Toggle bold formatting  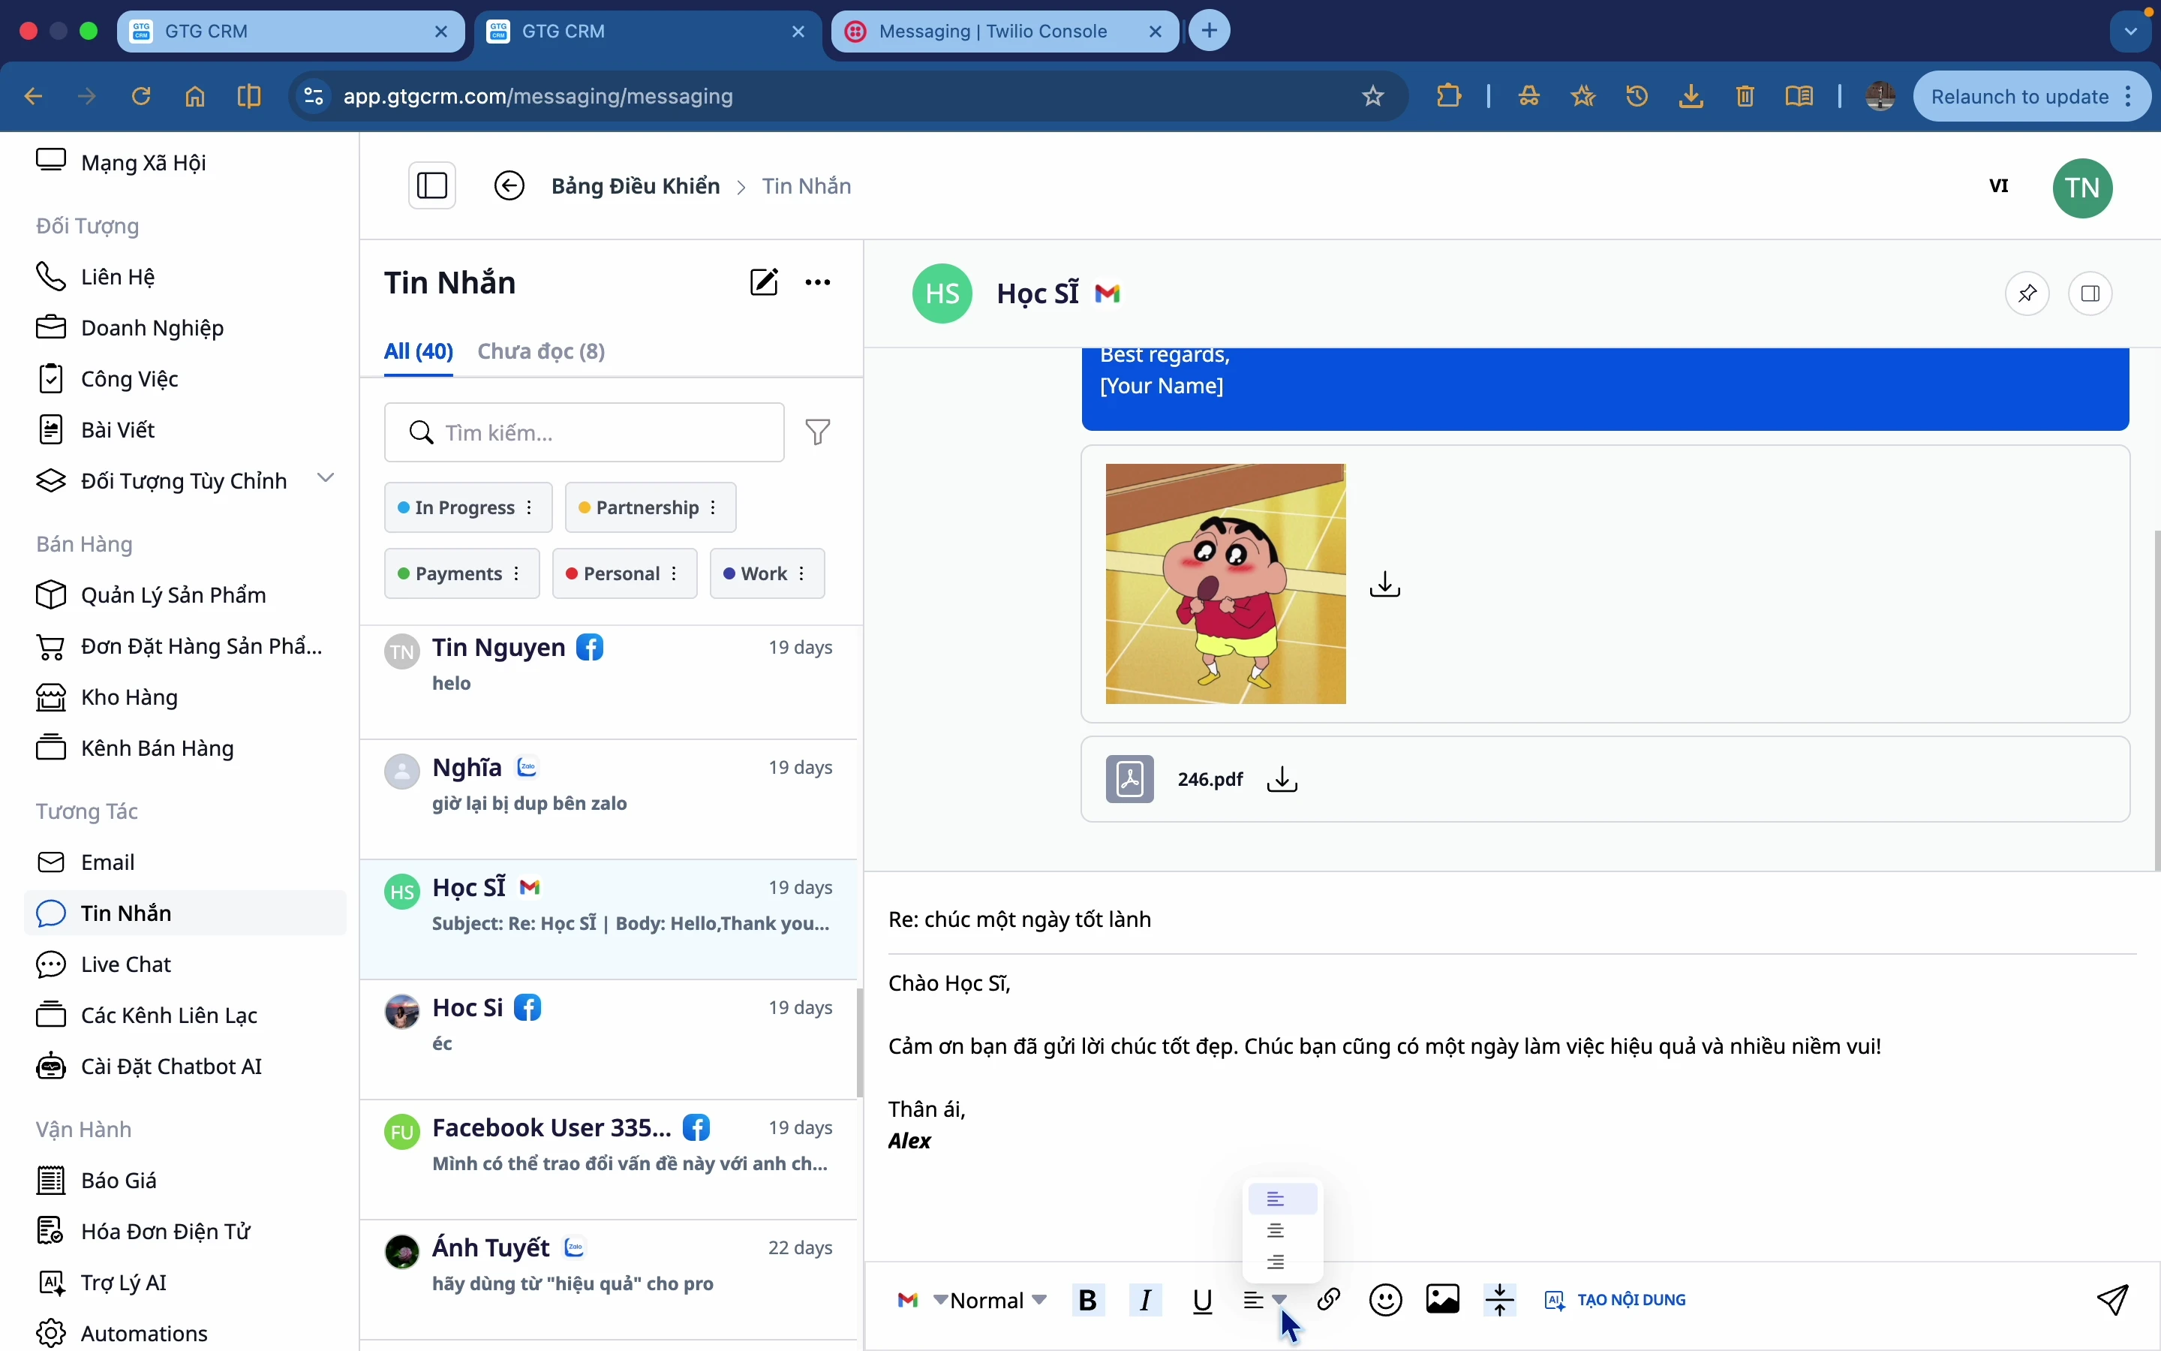click(1089, 1300)
